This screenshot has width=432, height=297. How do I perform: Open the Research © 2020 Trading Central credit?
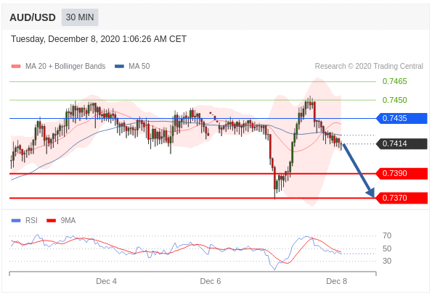[x=369, y=66]
